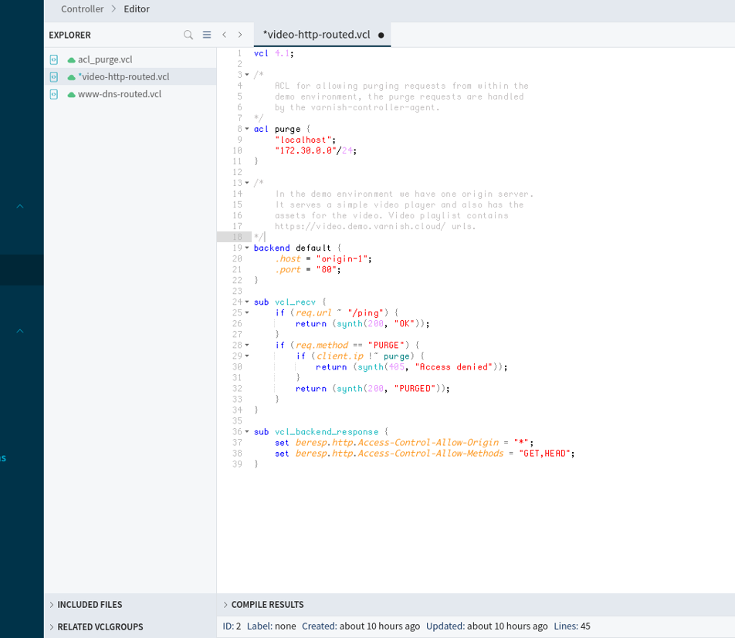
Task: Fold the acl purge block at line 8
Action: 247,130
